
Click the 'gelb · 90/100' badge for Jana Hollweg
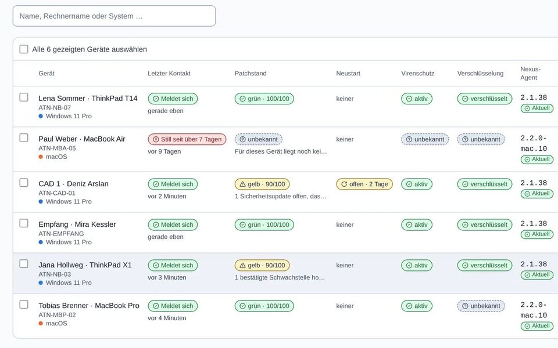[x=262, y=265]
